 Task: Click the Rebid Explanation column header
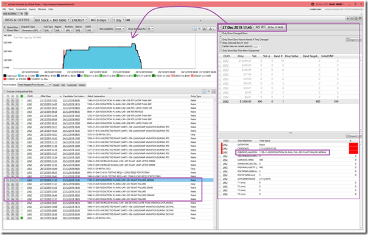tap(96, 96)
